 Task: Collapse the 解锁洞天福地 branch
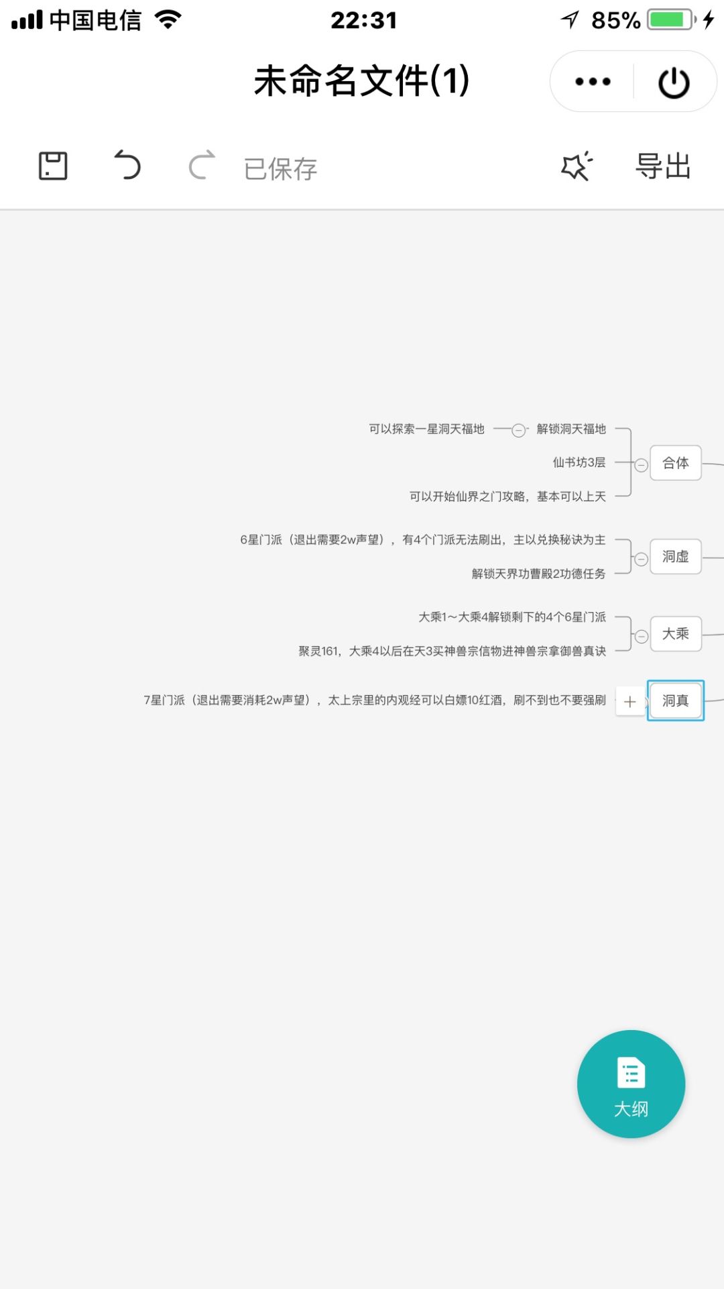click(518, 430)
